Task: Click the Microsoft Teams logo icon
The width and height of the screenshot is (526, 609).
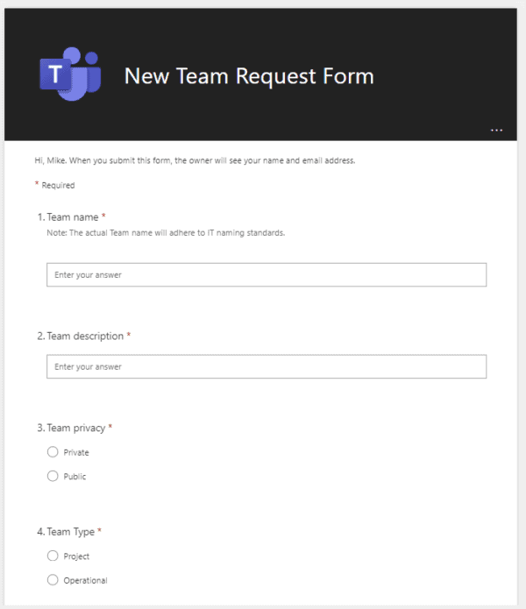Action: point(69,76)
